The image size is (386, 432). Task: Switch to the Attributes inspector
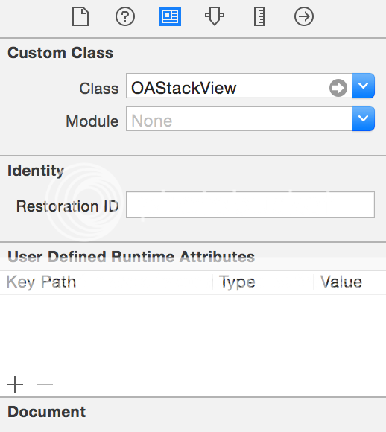pos(215,16)
